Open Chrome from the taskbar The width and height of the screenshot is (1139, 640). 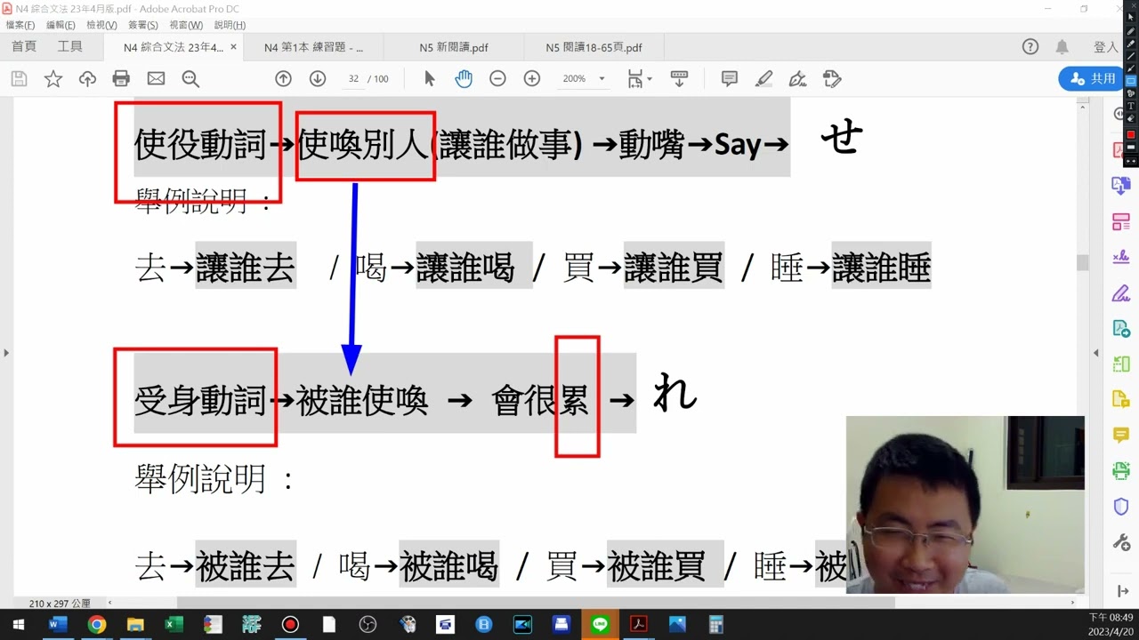(x=97, y=625)
